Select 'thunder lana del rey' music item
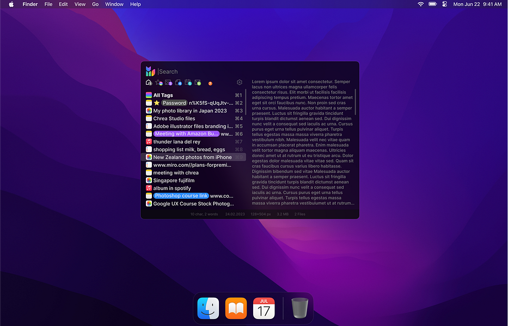Screen dimensions: 508x326 [x=176, y=142]
